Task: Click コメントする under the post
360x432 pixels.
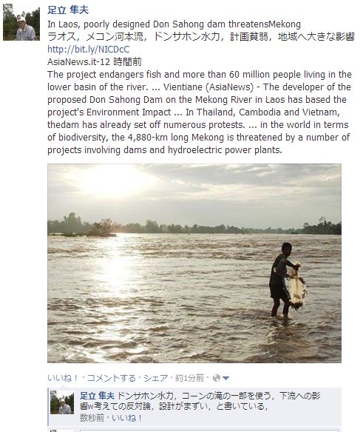Action: pos(112,378)
